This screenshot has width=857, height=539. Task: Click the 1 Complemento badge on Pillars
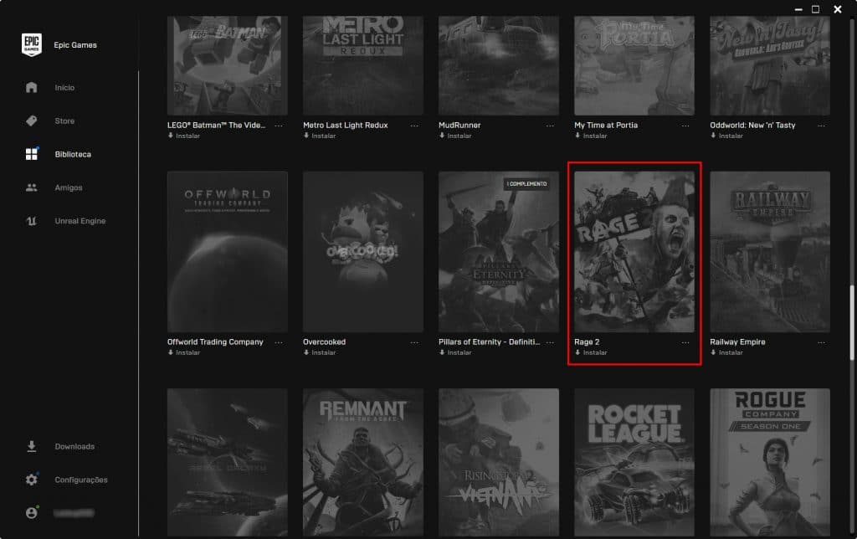527,183
